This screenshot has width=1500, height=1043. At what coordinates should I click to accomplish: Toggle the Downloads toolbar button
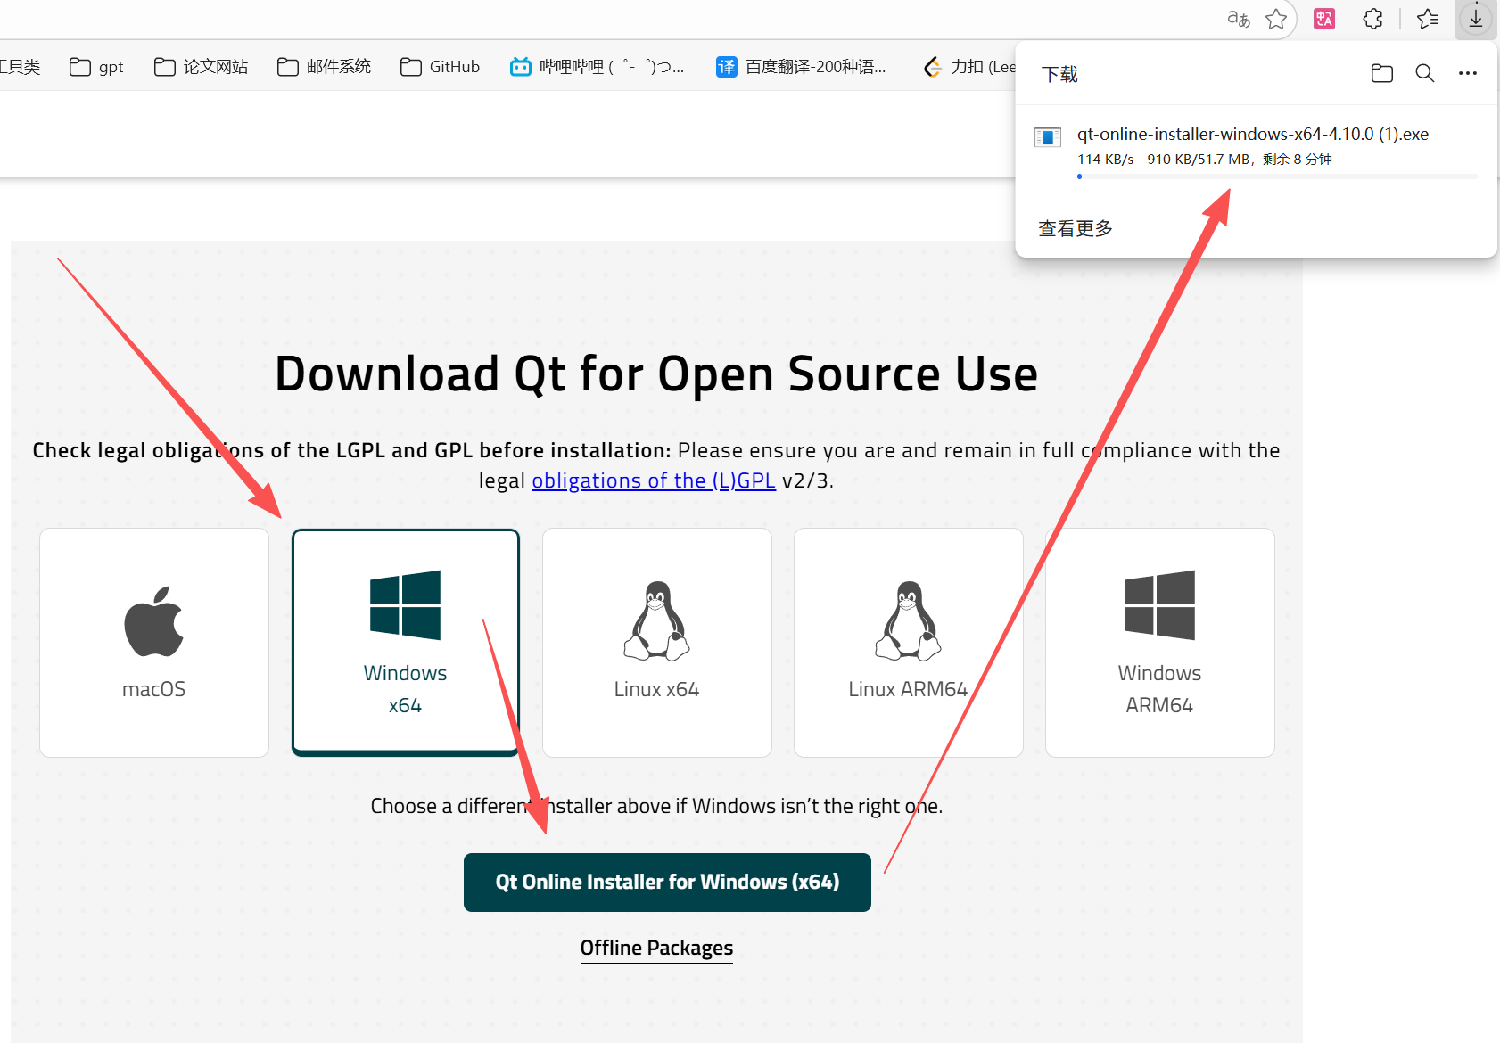pyautogui.click(x=1476, y=19)
